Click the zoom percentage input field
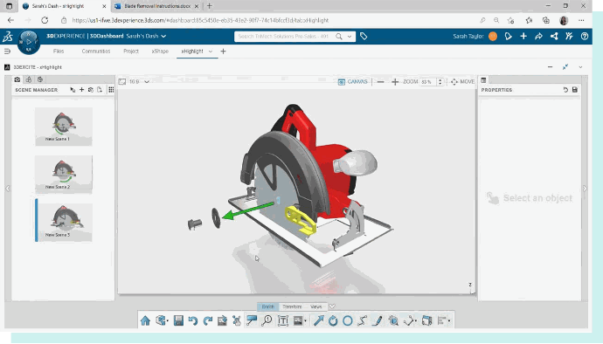This screenshot has width=603, height=344. [x=427, y=82]
